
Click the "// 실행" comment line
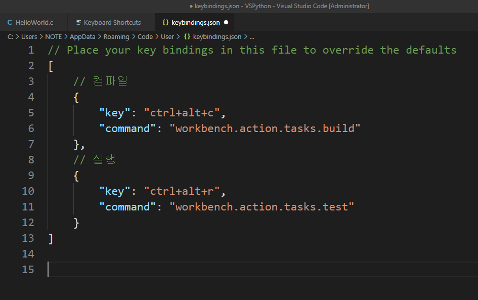coord(95,159)
